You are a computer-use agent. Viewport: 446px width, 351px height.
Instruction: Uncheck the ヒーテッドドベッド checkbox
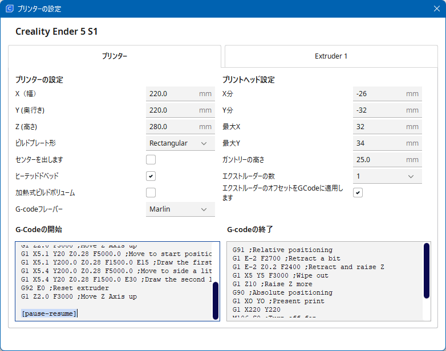[x=151, y=176]
